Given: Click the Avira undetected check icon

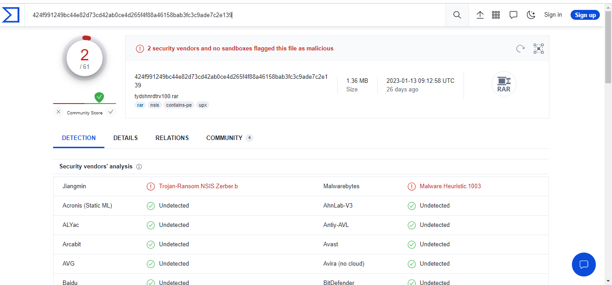Looking at the screenshot, I should point(412,264).
